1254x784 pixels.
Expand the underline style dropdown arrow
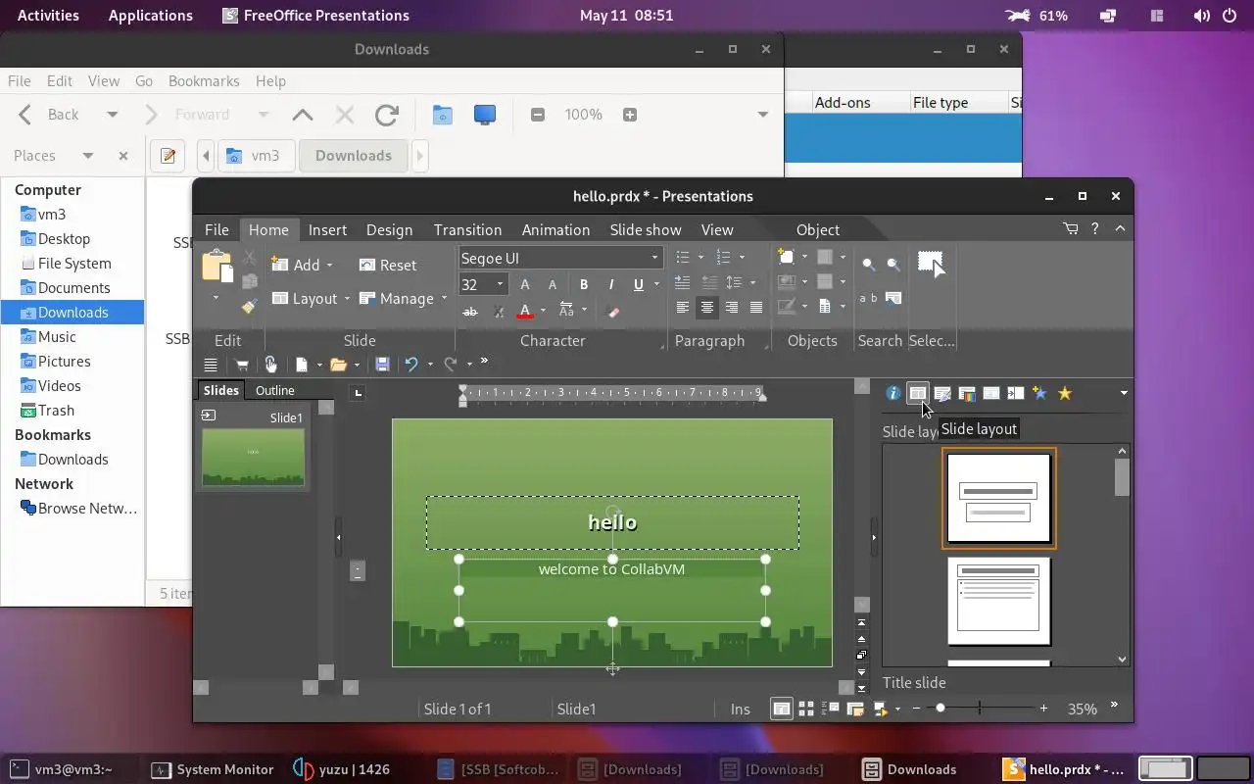point(656,284)
